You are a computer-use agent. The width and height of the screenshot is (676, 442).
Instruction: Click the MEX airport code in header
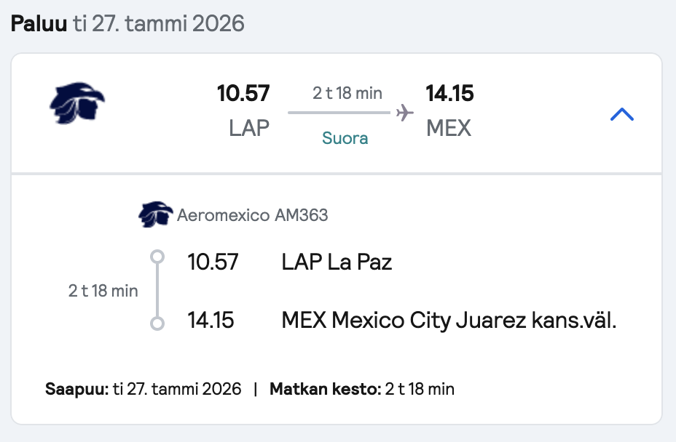click(x=449, y=128)
